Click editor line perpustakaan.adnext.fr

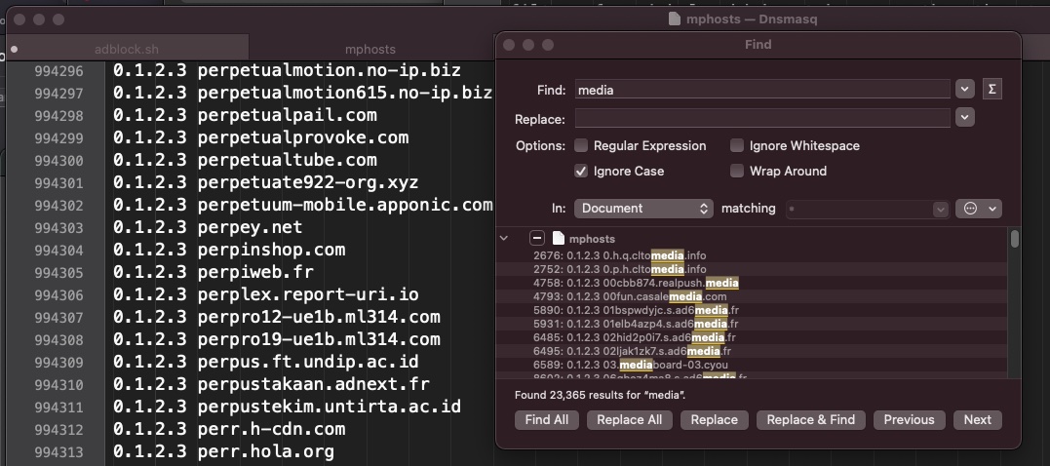point(271,384)
